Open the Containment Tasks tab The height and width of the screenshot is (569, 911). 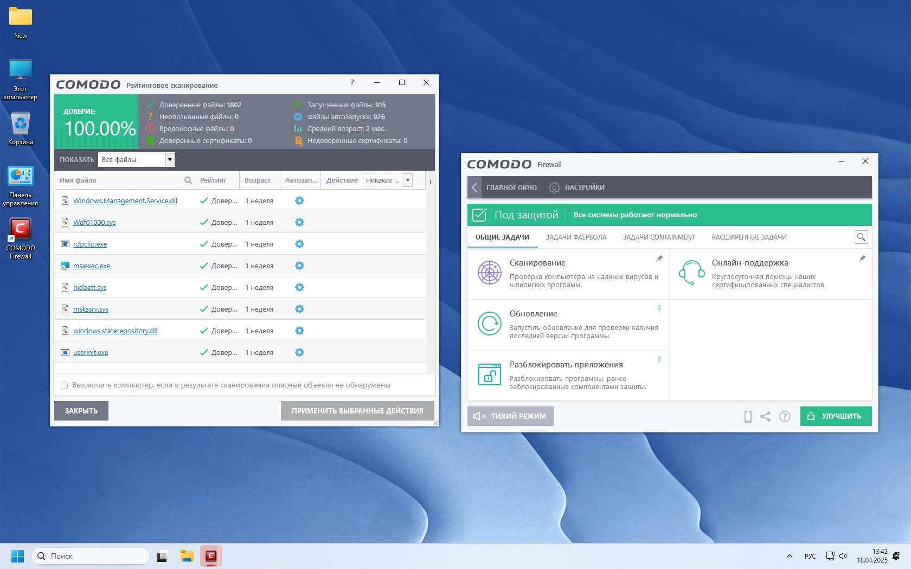(x=659, y=237)
